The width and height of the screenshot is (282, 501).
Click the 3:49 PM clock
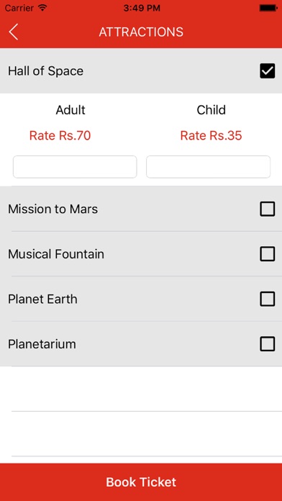(x=142, y=8)
